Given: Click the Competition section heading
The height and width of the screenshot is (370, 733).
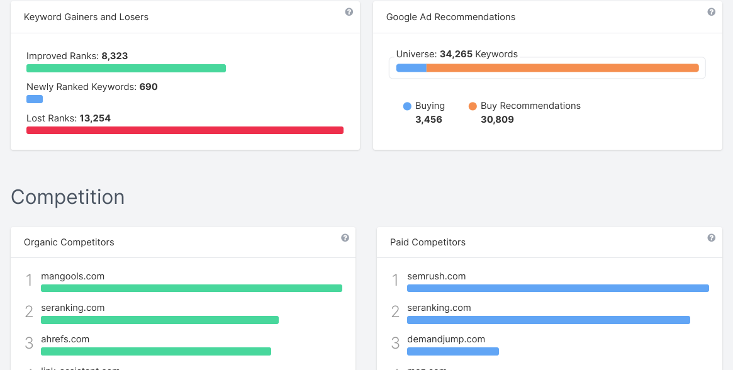Looking at the screenshot, I should (68, 198).
